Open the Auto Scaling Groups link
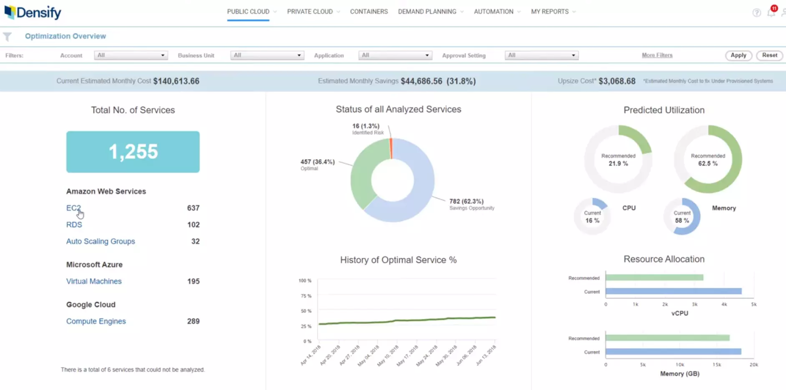Screen dimensions: 786x390 coord(101,241)
